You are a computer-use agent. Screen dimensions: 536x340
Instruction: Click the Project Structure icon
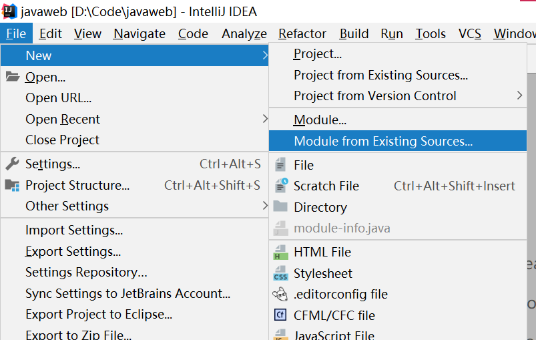point(12,185)
